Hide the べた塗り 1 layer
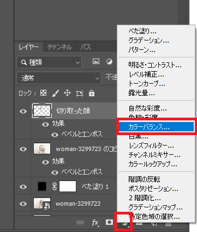 pos(23,187)
